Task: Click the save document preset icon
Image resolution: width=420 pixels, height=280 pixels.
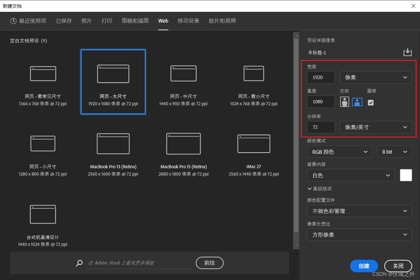Action: pyautogui.click(x=408, y=52)
